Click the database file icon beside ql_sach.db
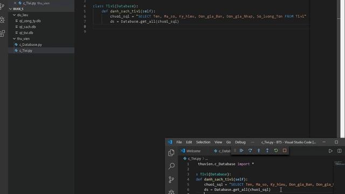345x194 pixels. point(17,27)
